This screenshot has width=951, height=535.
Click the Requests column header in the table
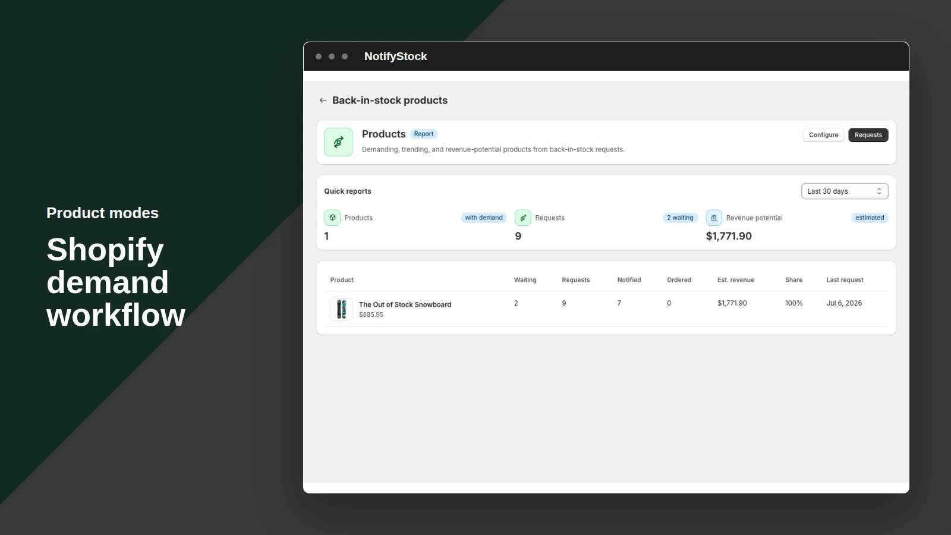575,280
